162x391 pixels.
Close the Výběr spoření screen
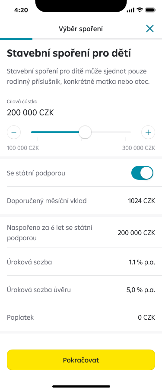click(150, 29)
